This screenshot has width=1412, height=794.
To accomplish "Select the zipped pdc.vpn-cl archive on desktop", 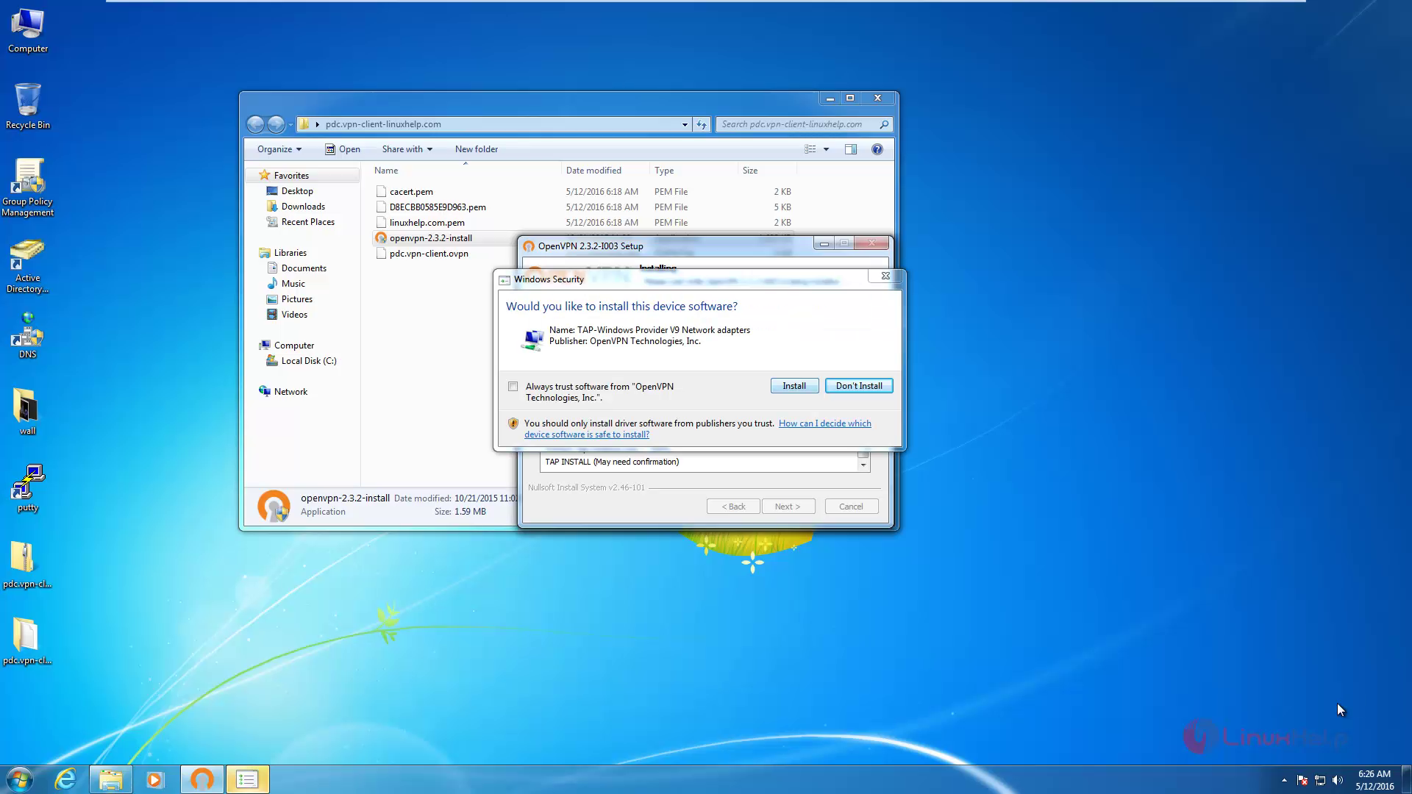I will pyautogui.click(x=27, y=565).
